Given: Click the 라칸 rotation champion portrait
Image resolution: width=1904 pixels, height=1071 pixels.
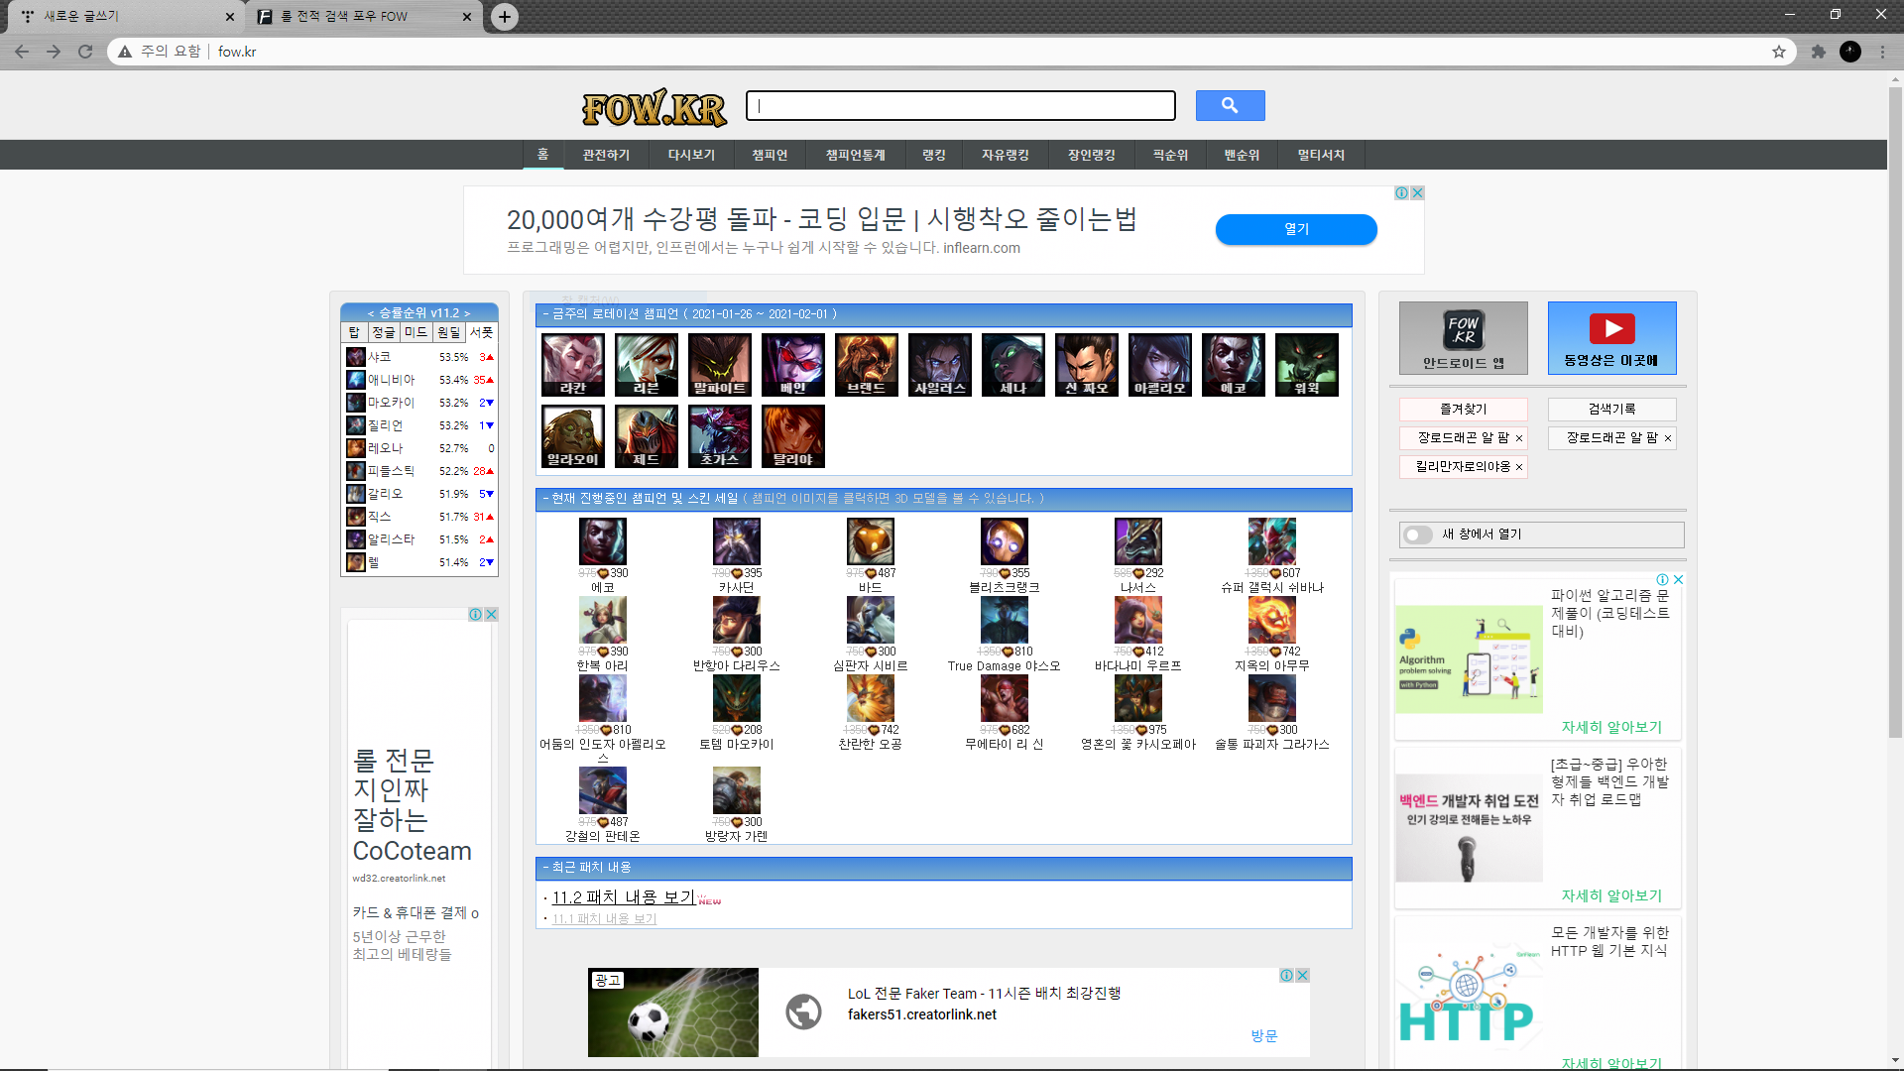Looking at the screenshot, I should pyautogui.click(x=573, y=364).
